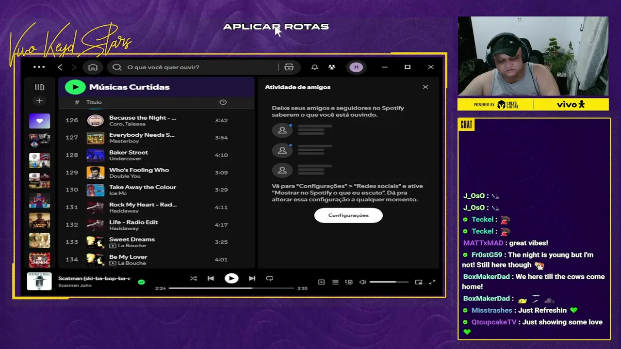Toggle shuffle playback
Image resolution: width=621 pixels, height=349 pixels.
tap(194, 278)
